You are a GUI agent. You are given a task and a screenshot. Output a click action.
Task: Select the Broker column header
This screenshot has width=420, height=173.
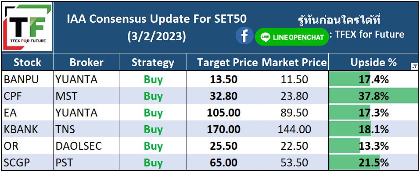tap(86, 62)
